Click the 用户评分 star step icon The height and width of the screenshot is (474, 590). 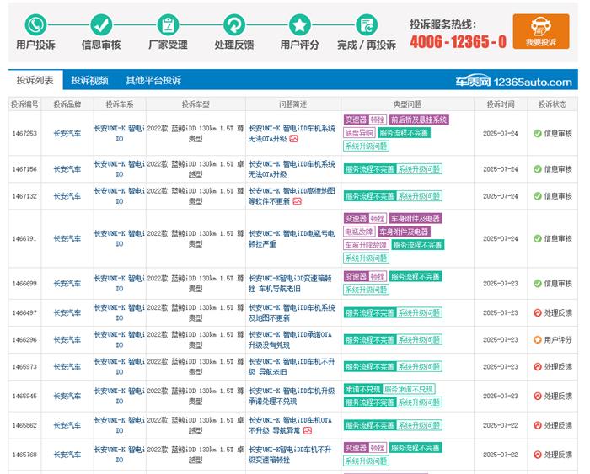pos(300,24)
